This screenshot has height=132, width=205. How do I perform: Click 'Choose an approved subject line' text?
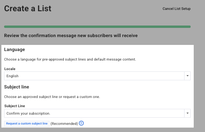pos(52,97)
